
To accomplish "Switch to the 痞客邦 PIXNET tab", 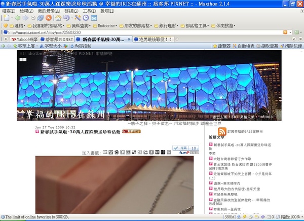I will pyautogui.click(x=57, y=40).
